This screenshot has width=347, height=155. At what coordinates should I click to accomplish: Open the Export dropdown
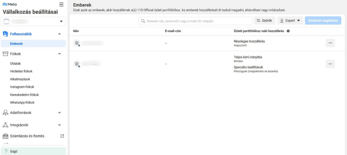click(290, 21)
